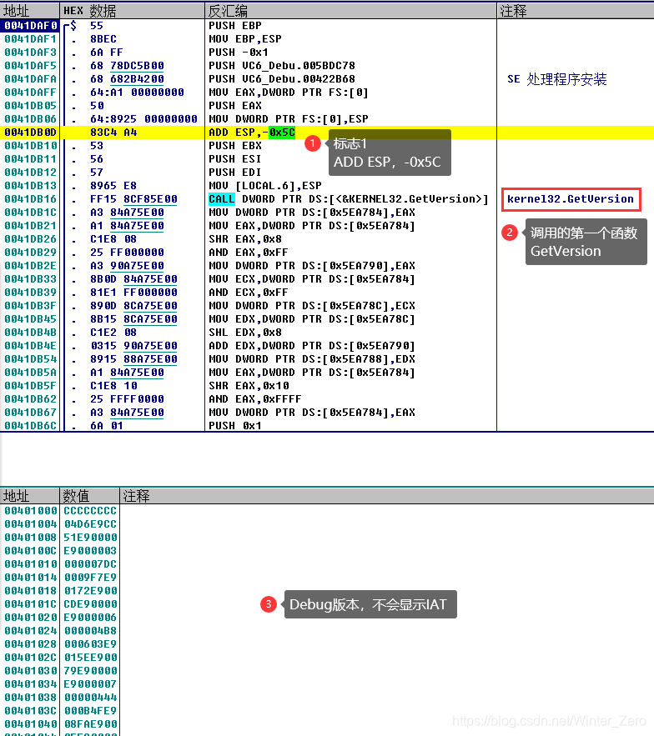The image size is (654, 736).
Task: Click the 反汇编 column header
Action: tap(350, 11)
